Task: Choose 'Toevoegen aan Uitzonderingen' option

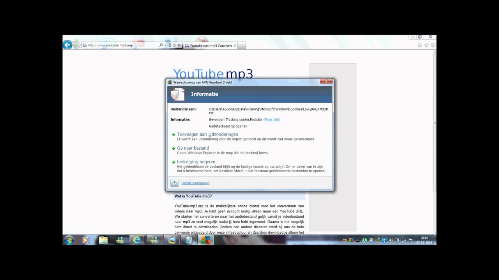Action: click(207, 134)
